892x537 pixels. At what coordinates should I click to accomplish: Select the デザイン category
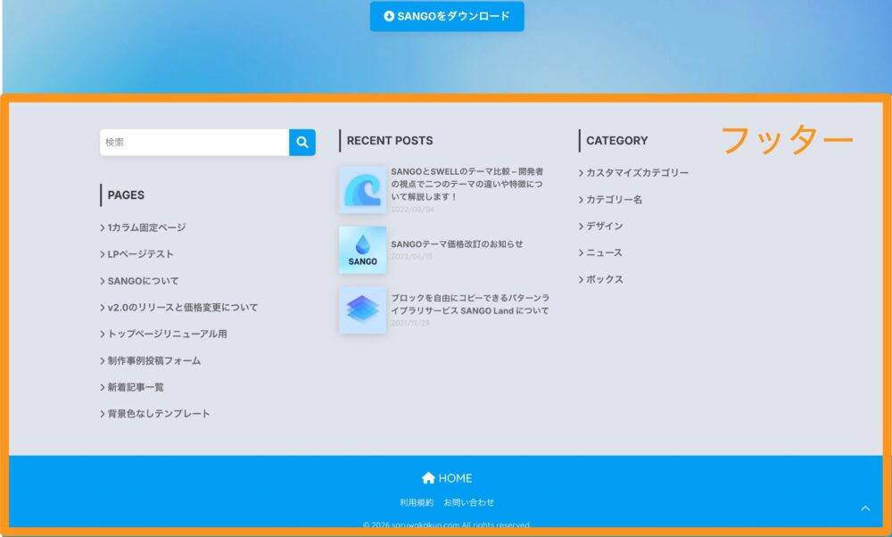[x=604, y=227]
